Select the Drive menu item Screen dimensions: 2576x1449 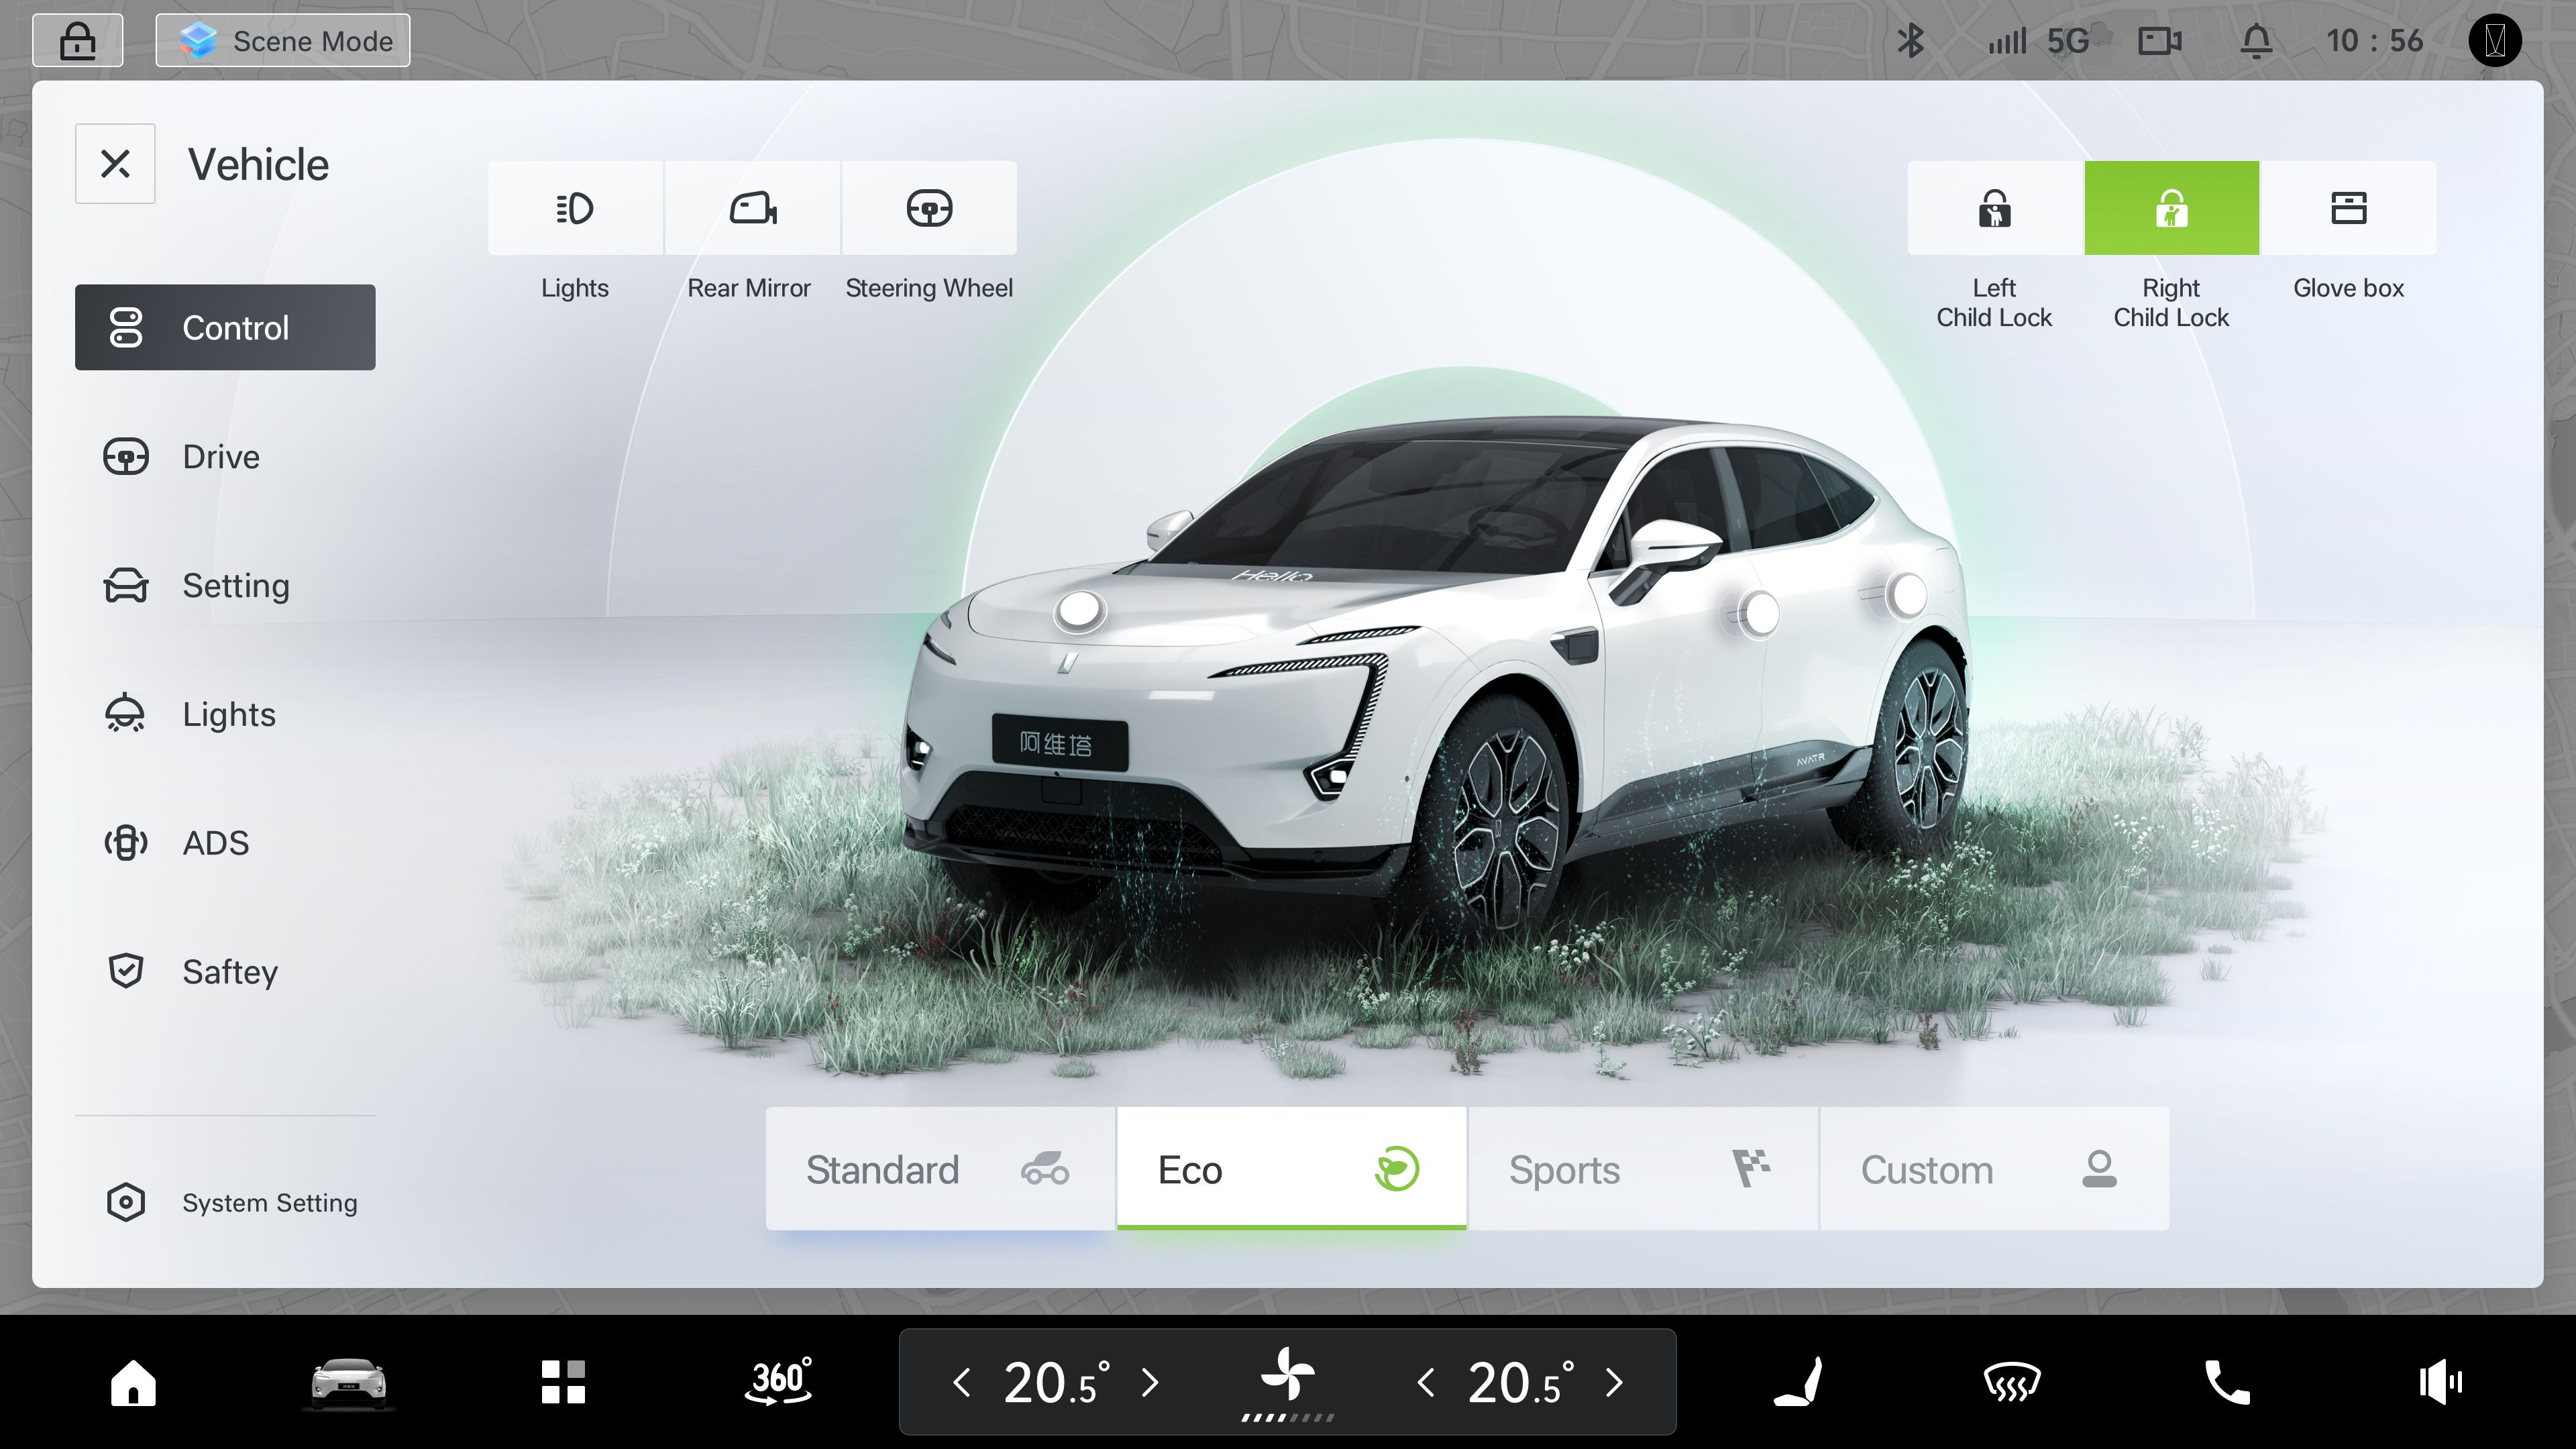coord(222,457)
